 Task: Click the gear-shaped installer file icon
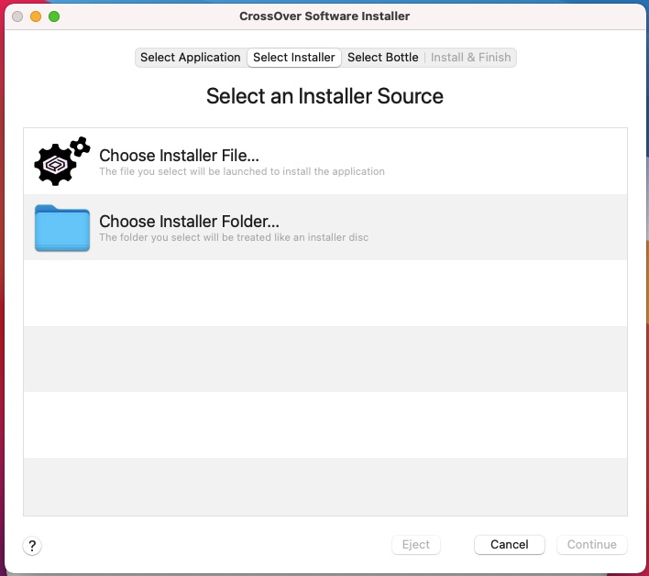62,161
